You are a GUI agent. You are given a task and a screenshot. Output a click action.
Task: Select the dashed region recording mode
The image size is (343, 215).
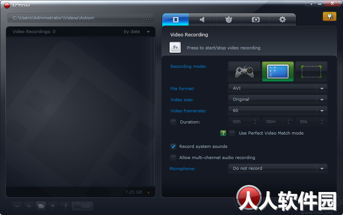(x=311, y=72)
